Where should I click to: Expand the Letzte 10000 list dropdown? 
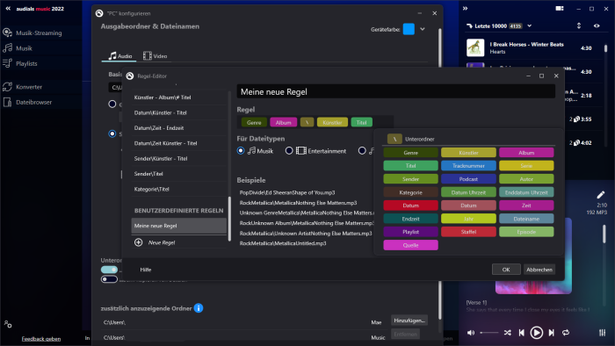point(530,25)
